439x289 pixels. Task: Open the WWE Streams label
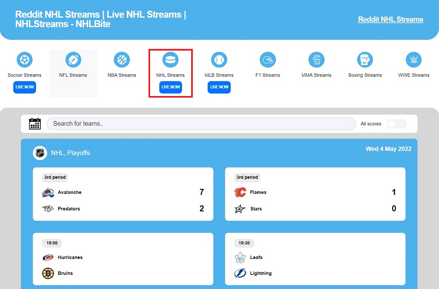coord(414,75)
